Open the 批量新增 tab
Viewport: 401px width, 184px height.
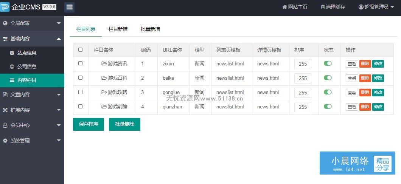point(150,29)
